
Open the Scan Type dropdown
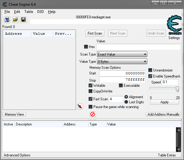click(x=122, y=54)
